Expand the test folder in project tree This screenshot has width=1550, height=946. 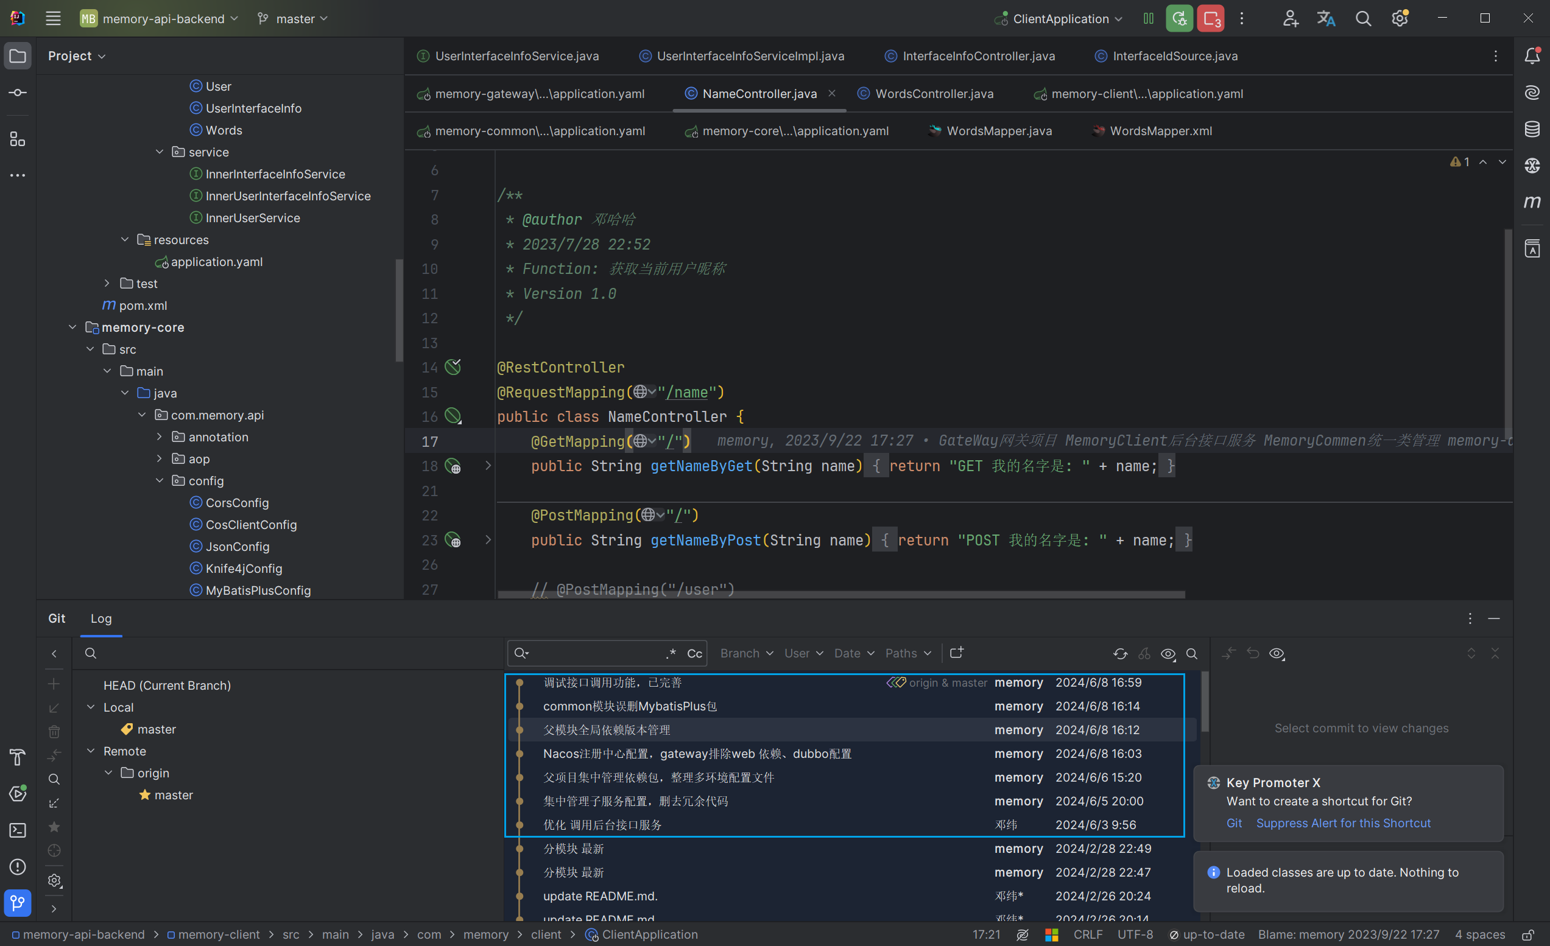107,284
